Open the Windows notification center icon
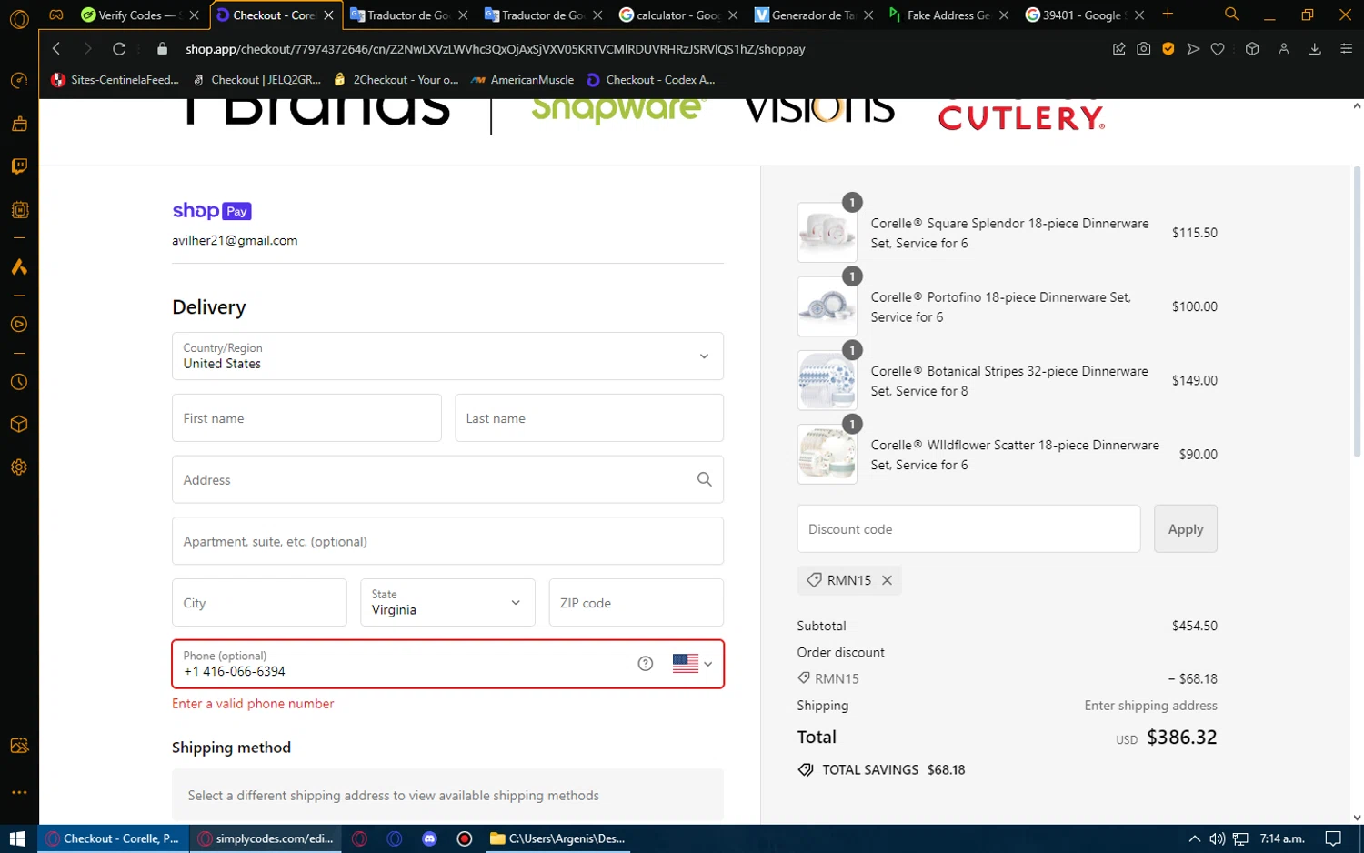Viewport: 1364px width, 853px height. [1333, 838]
